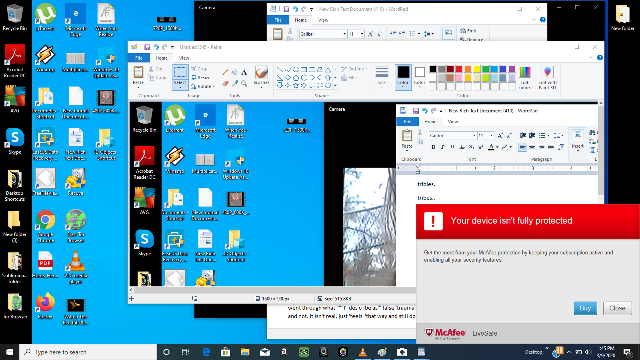Screen dimensions: 640x360
Task: Click Save icon in Paint title bar
Action: point(147,47)
